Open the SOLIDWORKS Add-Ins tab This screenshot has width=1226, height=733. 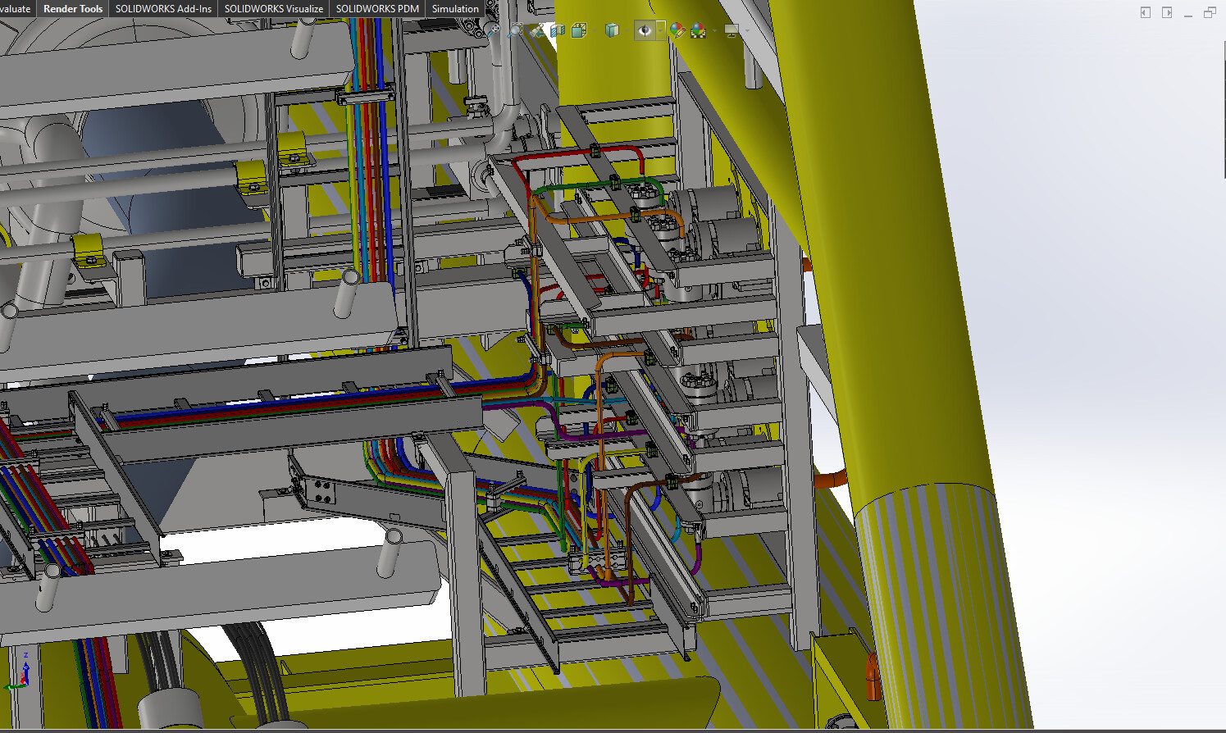(x=163, y=8)
